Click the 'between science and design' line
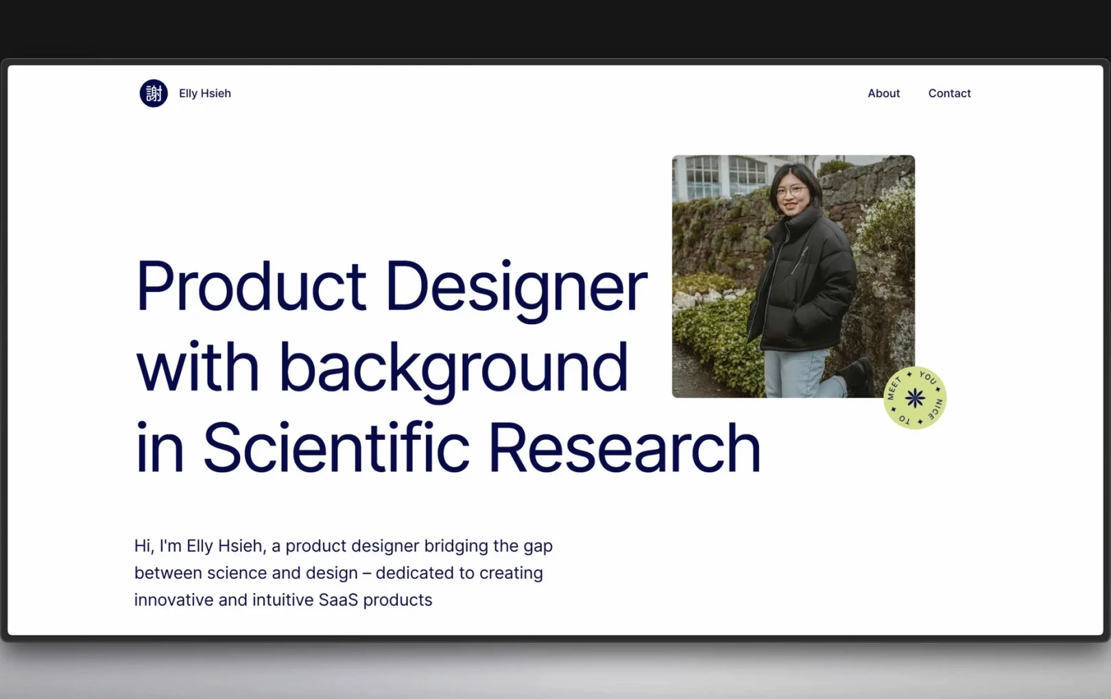The width and height of the screenshot is (1111, 699). pos(339,573)
